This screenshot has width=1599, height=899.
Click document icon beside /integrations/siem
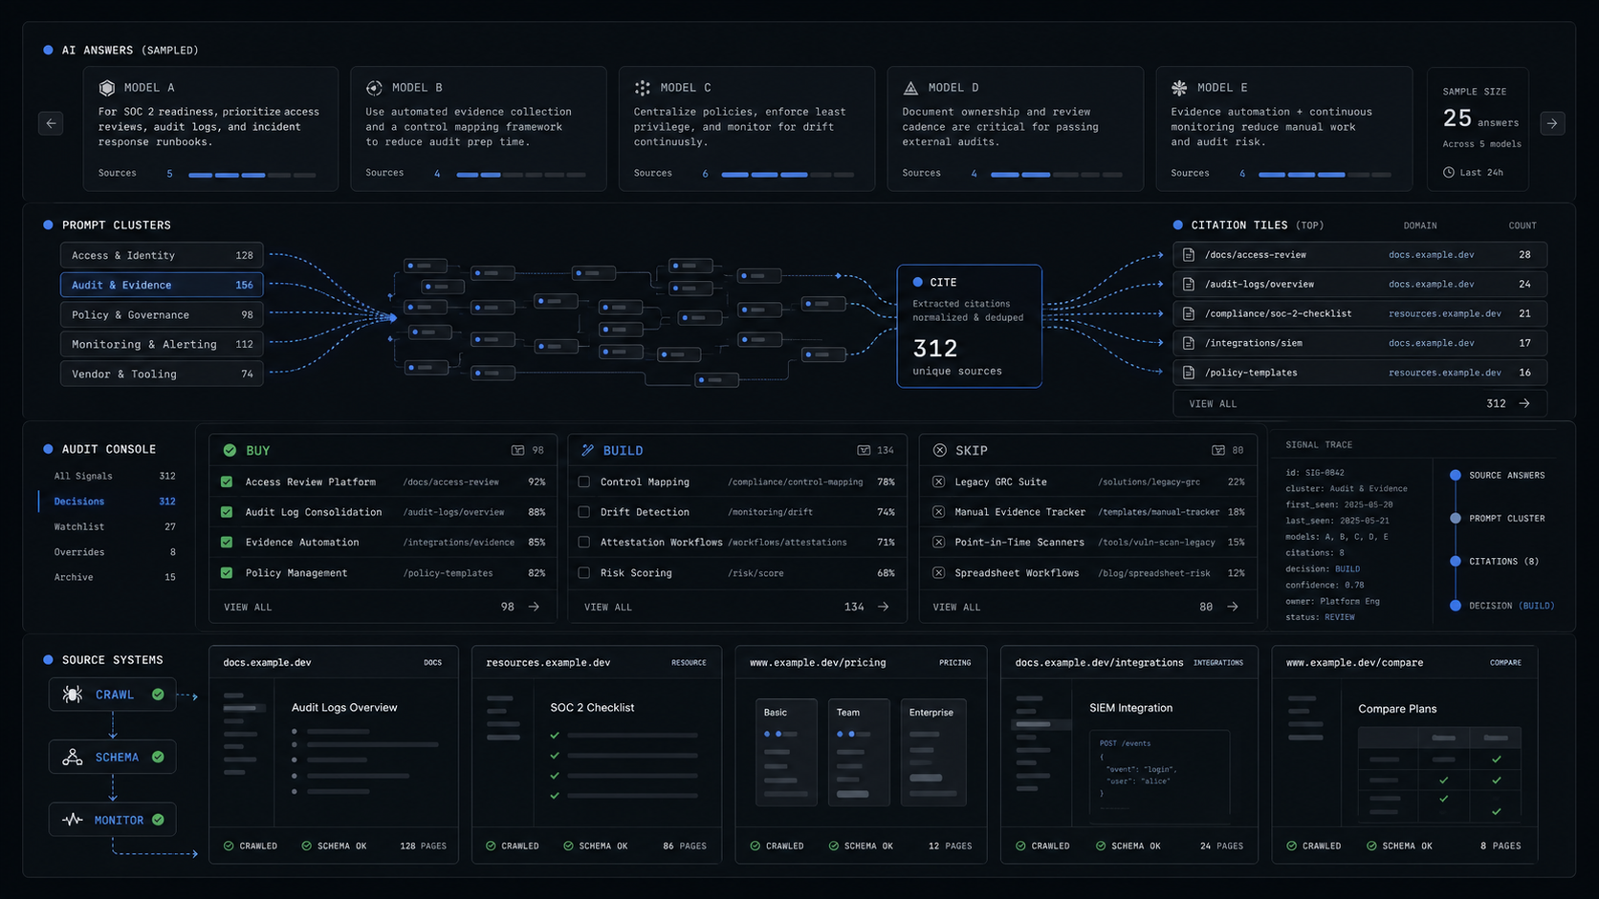[x=1189, y=343]
